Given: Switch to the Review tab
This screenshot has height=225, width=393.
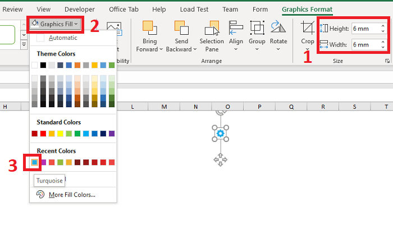Looking at the screenshot, I should pos(12,10).
